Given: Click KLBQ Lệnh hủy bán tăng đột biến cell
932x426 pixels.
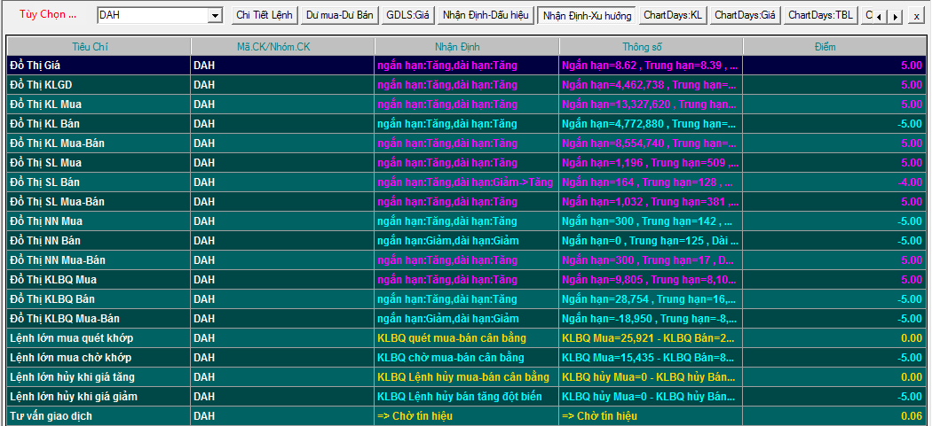Looking at the screenshot, I should pos(467,397).
